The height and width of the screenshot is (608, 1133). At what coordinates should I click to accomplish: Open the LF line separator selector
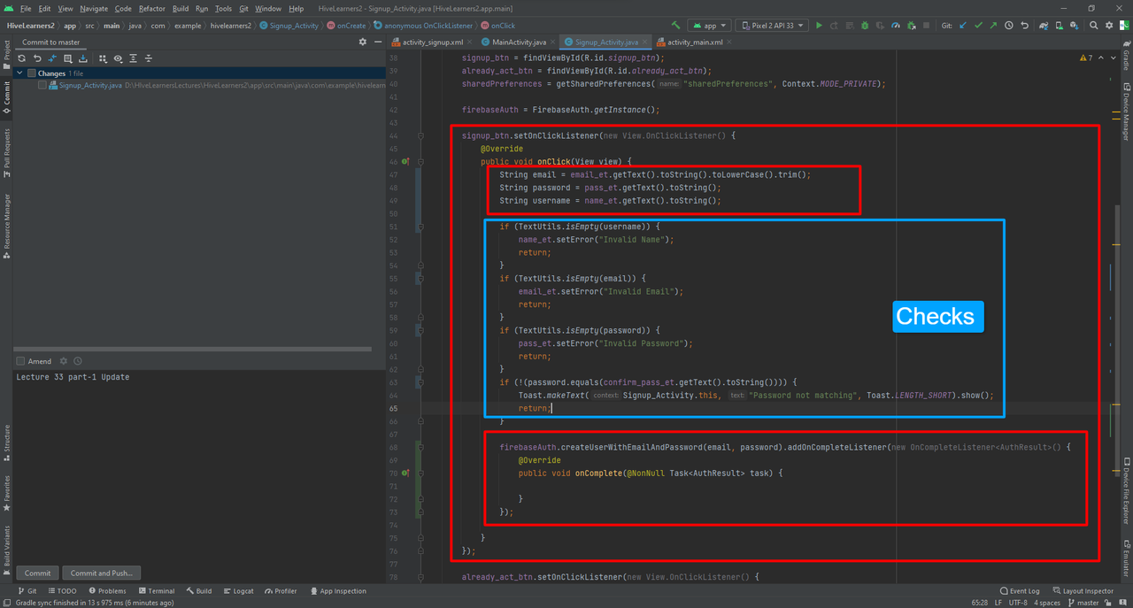(x=998, y=603)
